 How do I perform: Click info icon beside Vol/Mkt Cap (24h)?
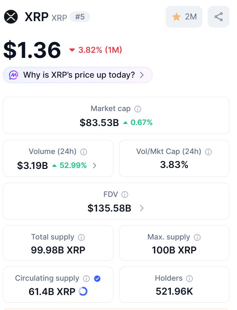point(208,152)
